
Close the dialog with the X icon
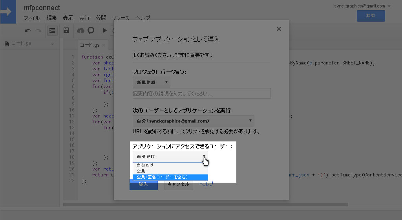click(279, 29)
